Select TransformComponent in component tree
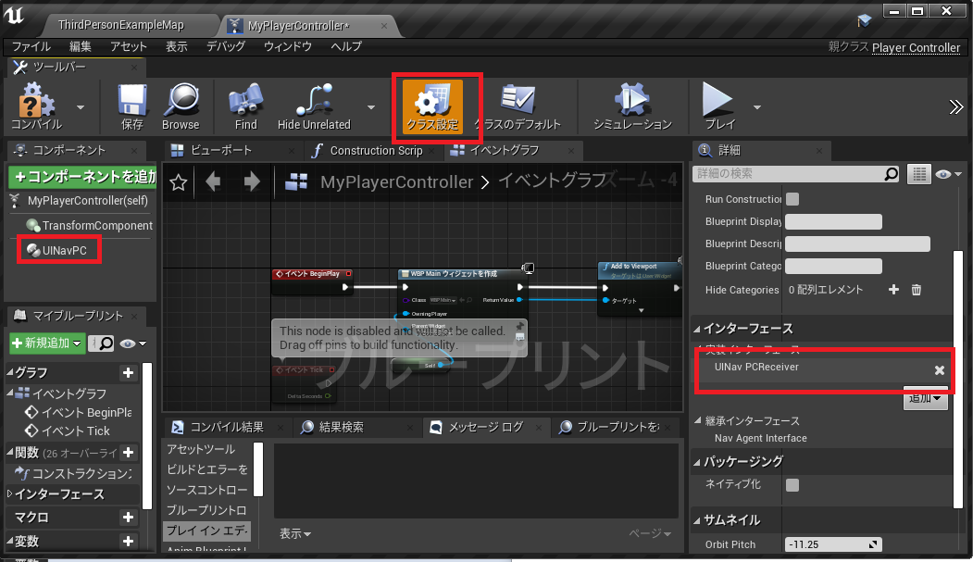973x562 pixels. [x=97, y=225]
